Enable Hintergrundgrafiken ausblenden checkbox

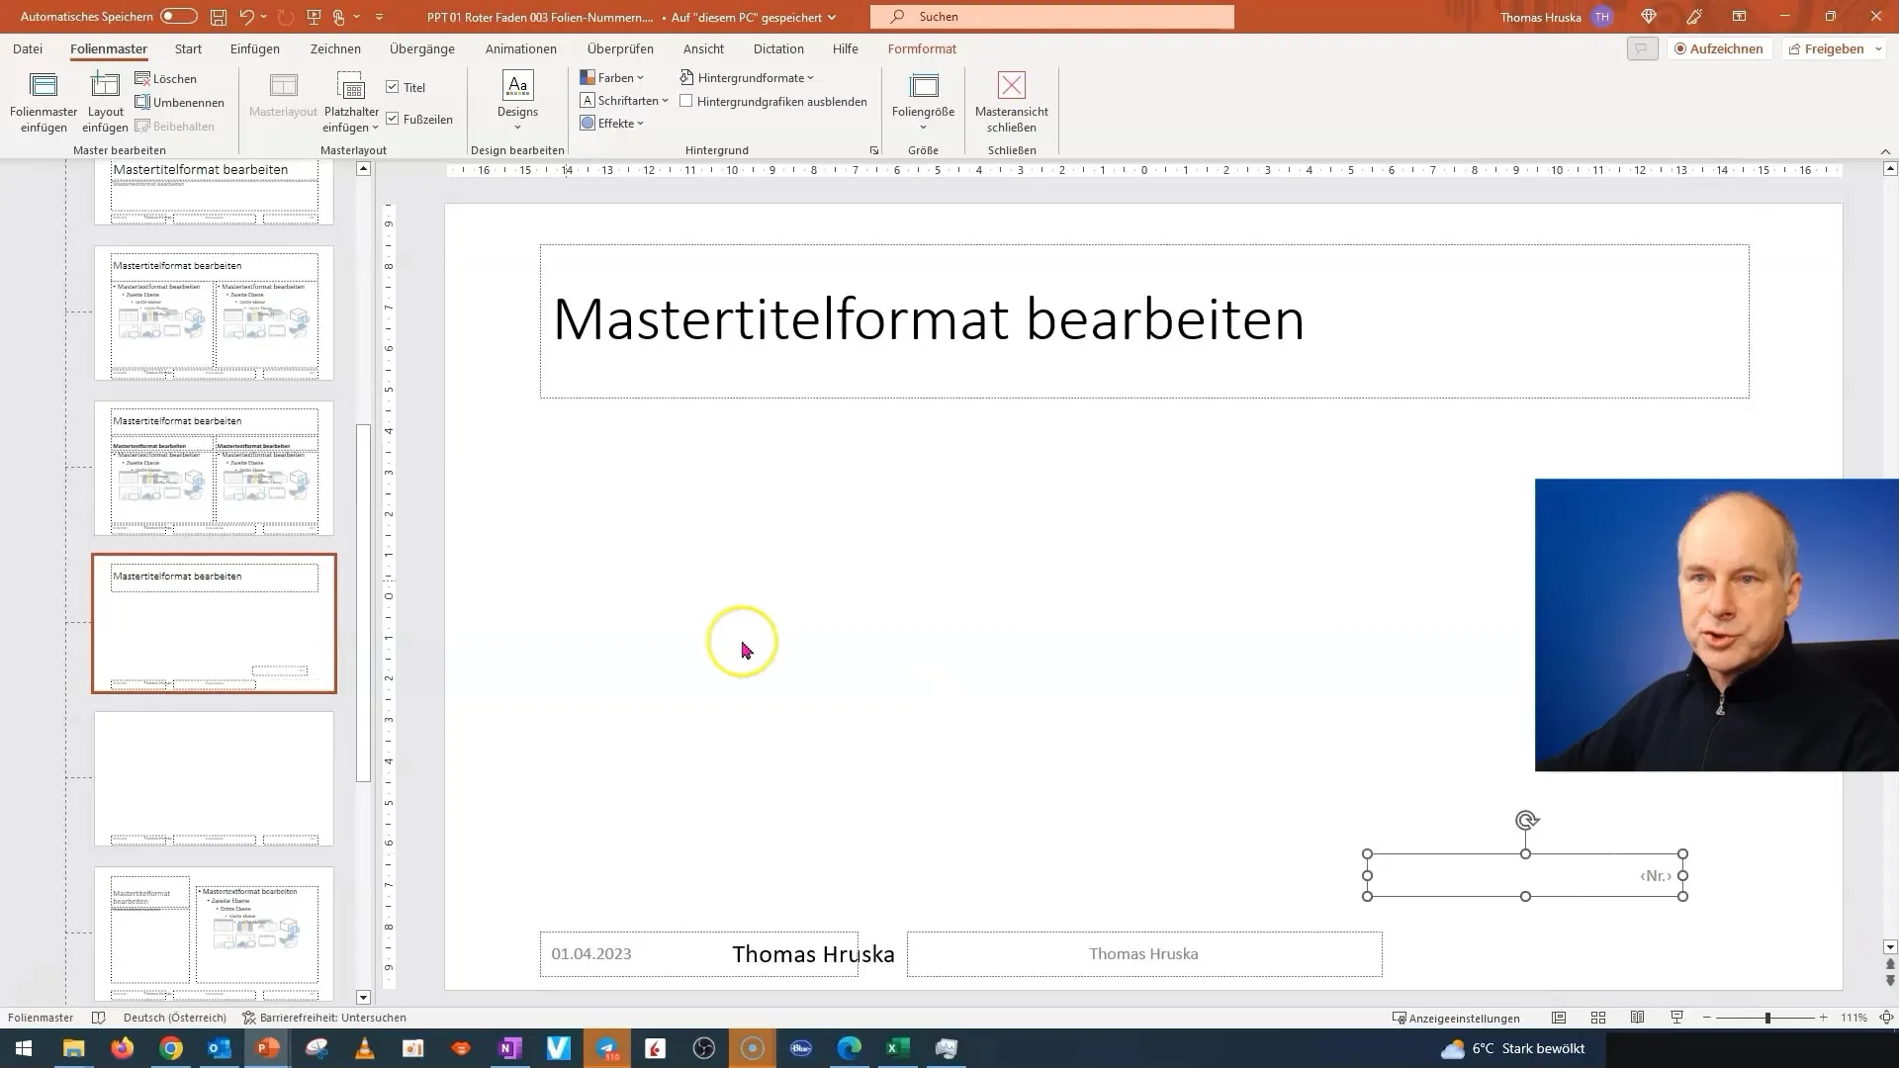(x=687, y=101)
